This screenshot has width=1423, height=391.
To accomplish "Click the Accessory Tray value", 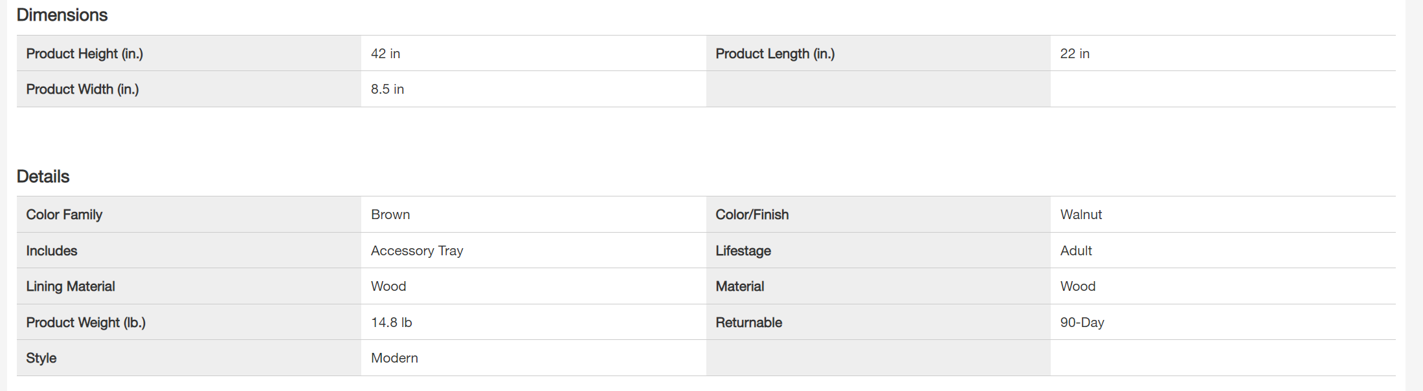I will [x=416, y=251].
